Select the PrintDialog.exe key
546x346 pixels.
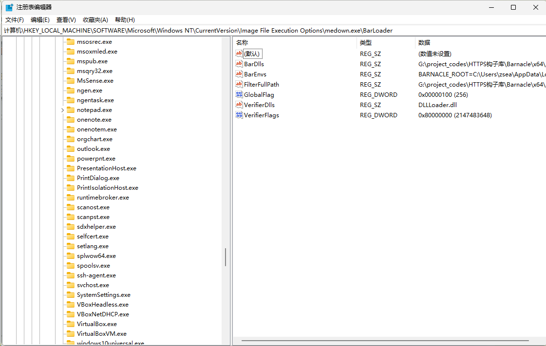click(x=98, y=178)
